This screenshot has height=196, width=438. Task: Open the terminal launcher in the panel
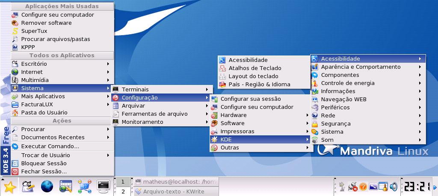tap(104, 187)
